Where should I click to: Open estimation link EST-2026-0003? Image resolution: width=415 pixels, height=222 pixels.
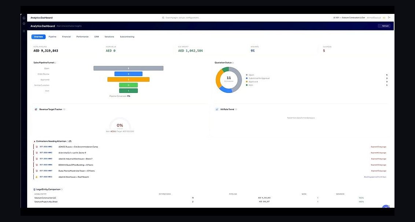point(46,159)
